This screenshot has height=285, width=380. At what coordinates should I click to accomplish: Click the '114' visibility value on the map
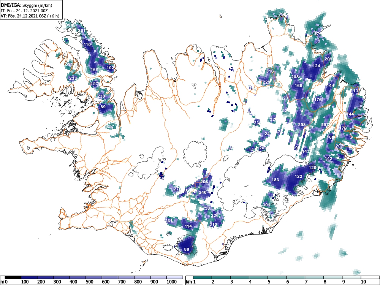click(188, 226)
